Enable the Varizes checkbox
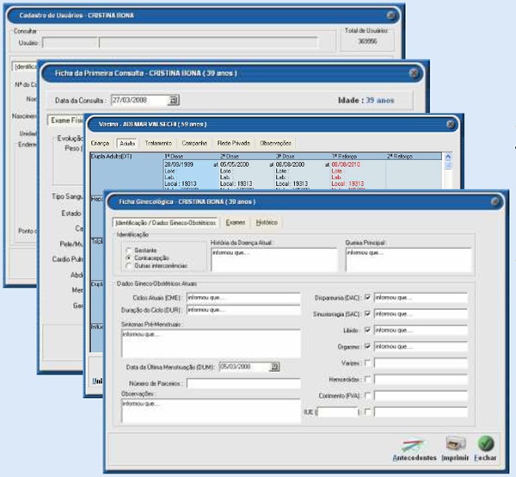 click(x=368, y=362)
